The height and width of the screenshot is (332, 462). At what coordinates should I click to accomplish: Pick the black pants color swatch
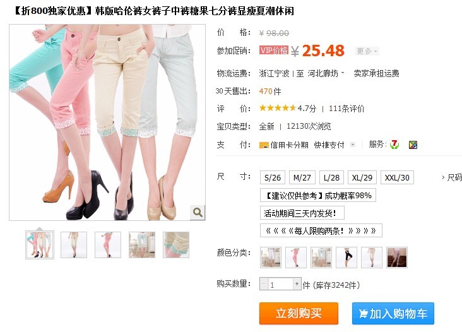pos(346,258)
